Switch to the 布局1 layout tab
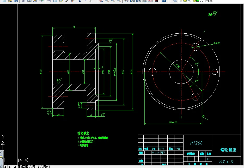This screenshot has height=168, width=244. tap(33, 167)
